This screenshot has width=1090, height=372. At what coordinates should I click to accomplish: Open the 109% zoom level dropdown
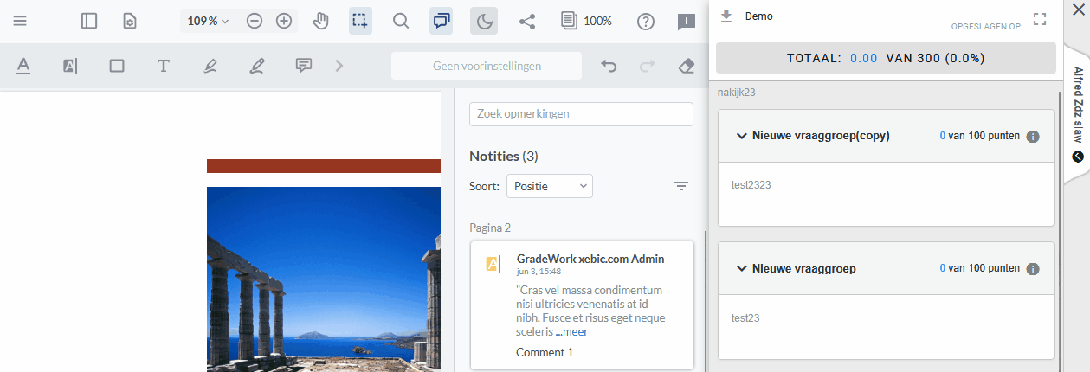click(207, 21)
